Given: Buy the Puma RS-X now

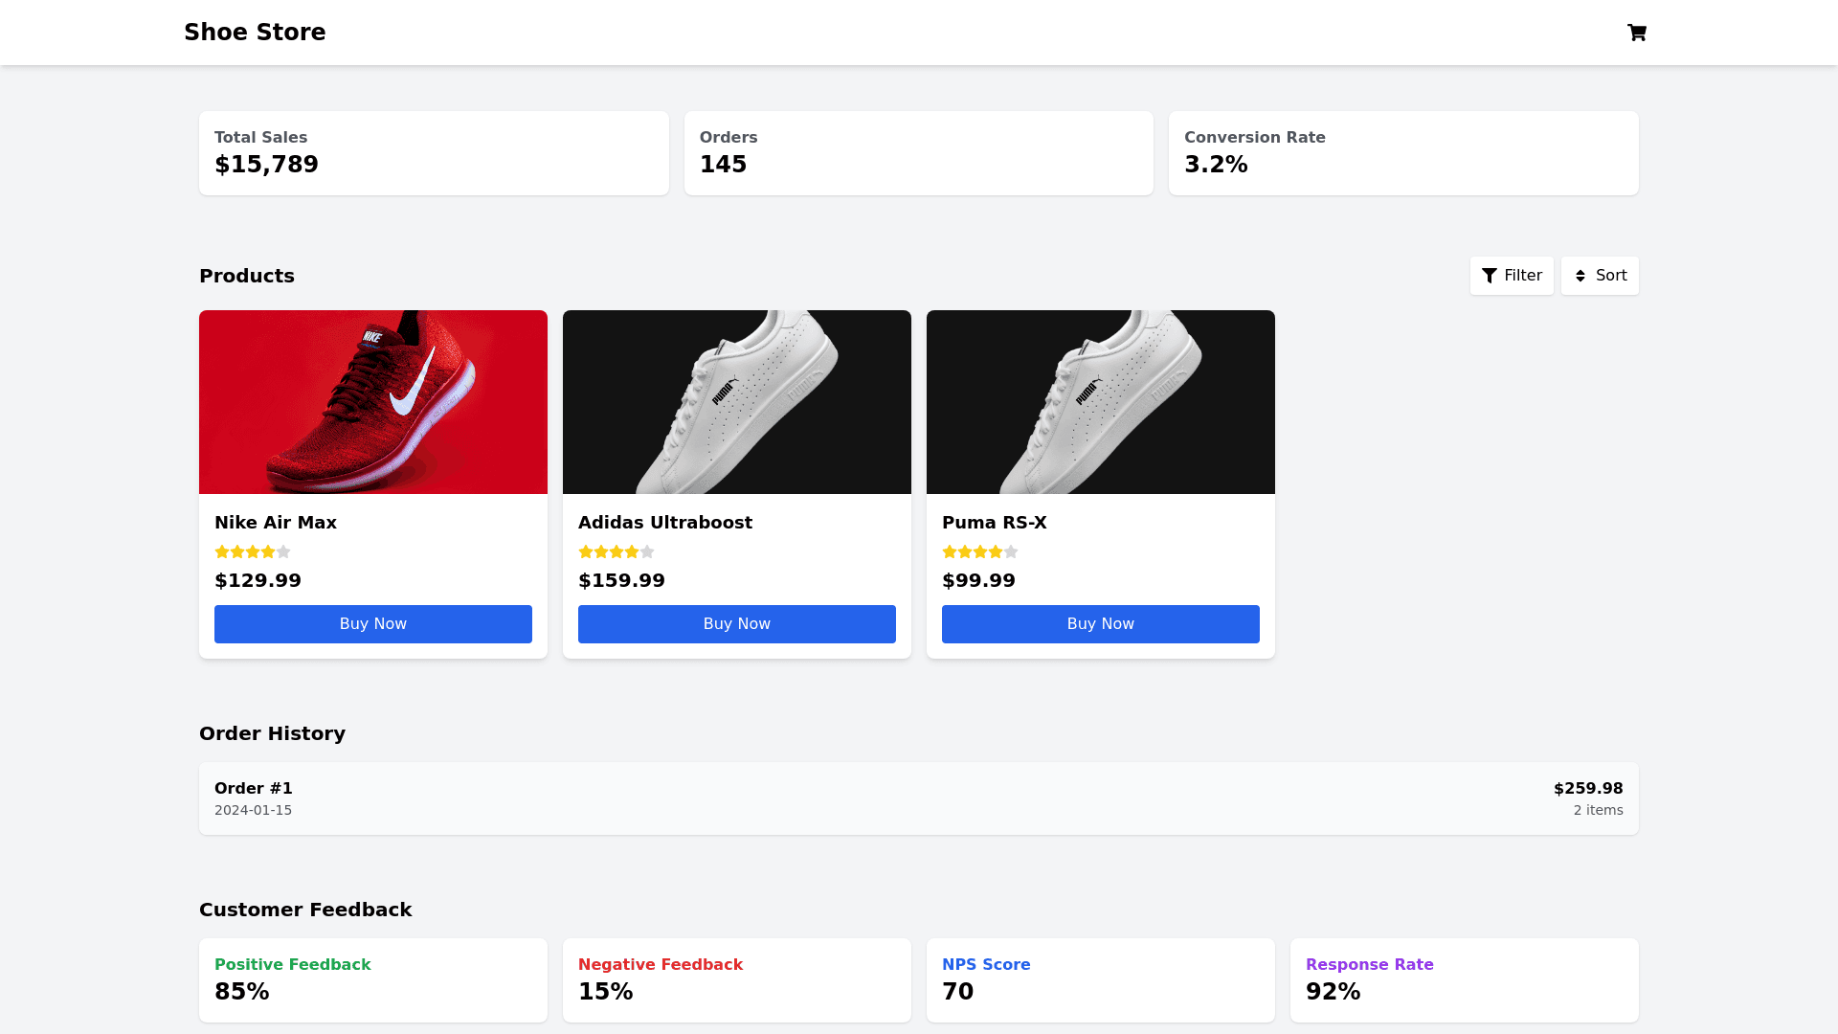Looking at the screenshot, I should (x=1101, y=624).
